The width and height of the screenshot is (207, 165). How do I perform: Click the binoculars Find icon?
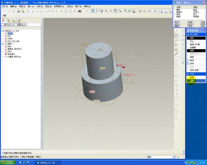click(x=79, y=11)
